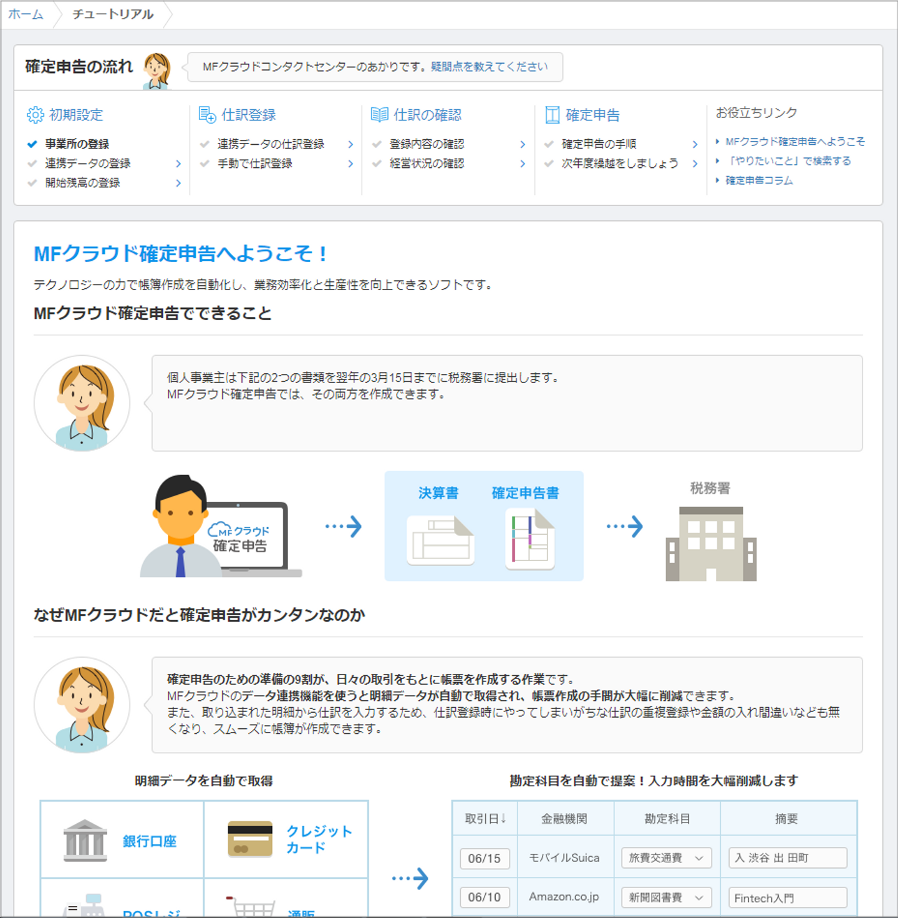Click the 06/10 date field
898x918 pixels.
pos(485,897)
